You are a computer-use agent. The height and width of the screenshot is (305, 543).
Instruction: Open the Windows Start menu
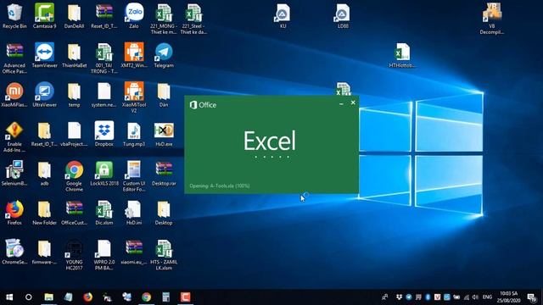[9, 297]
